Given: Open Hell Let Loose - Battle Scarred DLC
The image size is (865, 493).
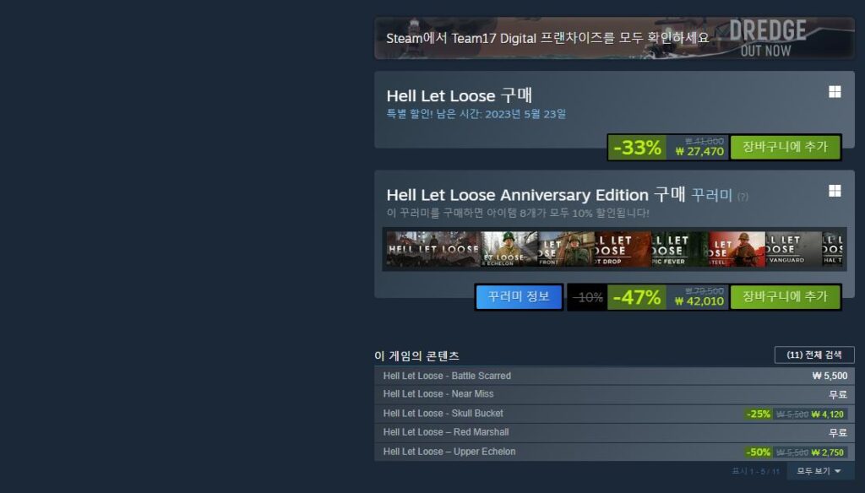Looking at the screenshot, I should coord(614,377).
